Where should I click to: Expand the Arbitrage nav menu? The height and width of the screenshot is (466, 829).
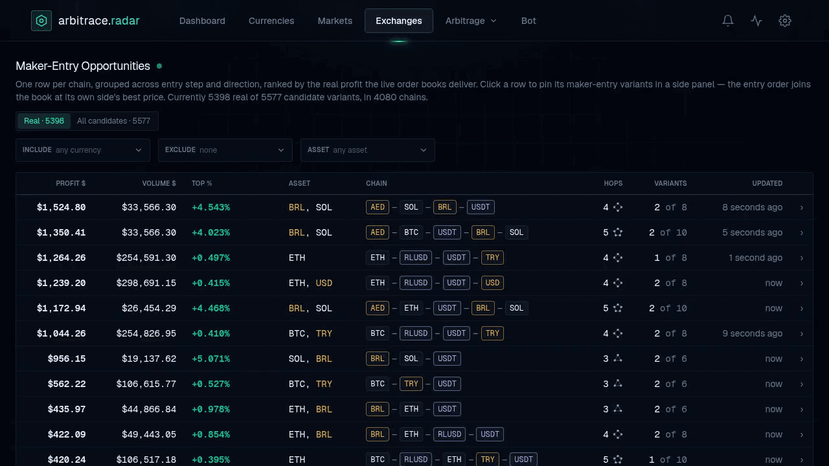(x=471, y=21)
